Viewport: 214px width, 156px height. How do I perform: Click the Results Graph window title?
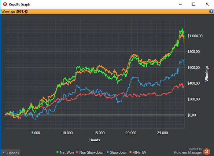(20, 4)
